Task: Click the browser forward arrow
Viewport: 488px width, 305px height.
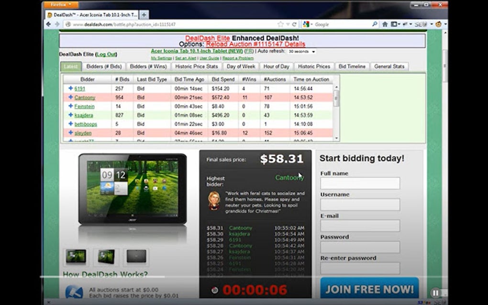Action: click(x=57, y=24)
